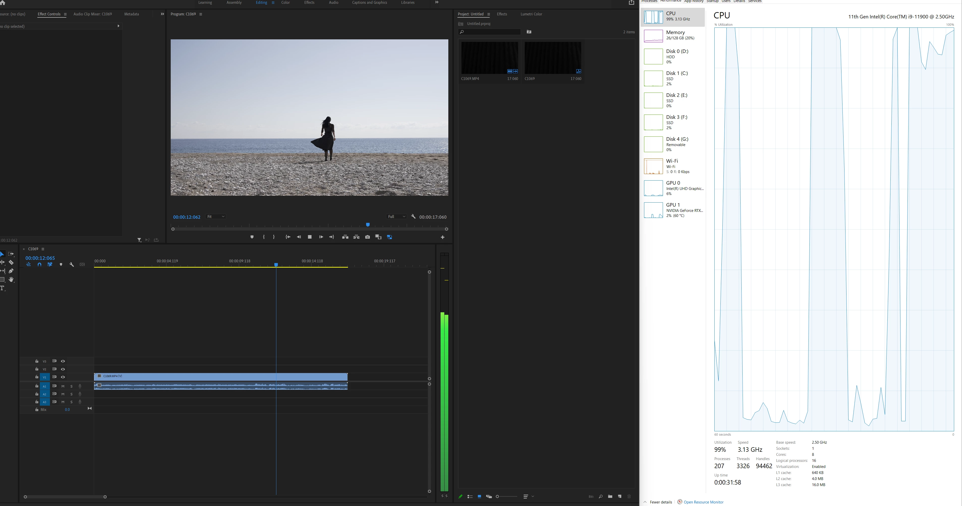Toggle lock on track V3
962x506 pixels.
pos(37,361)
